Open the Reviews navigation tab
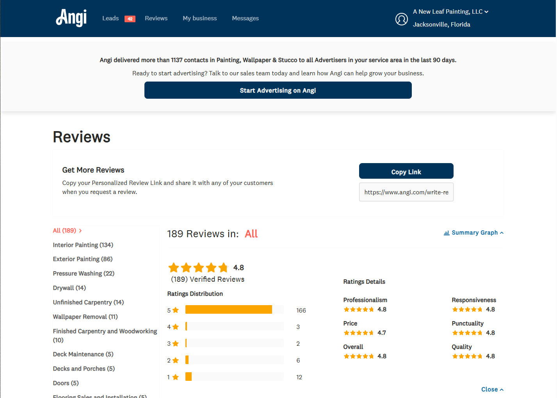This screenshot has height=398, width=557. click(x=156, y=18)
